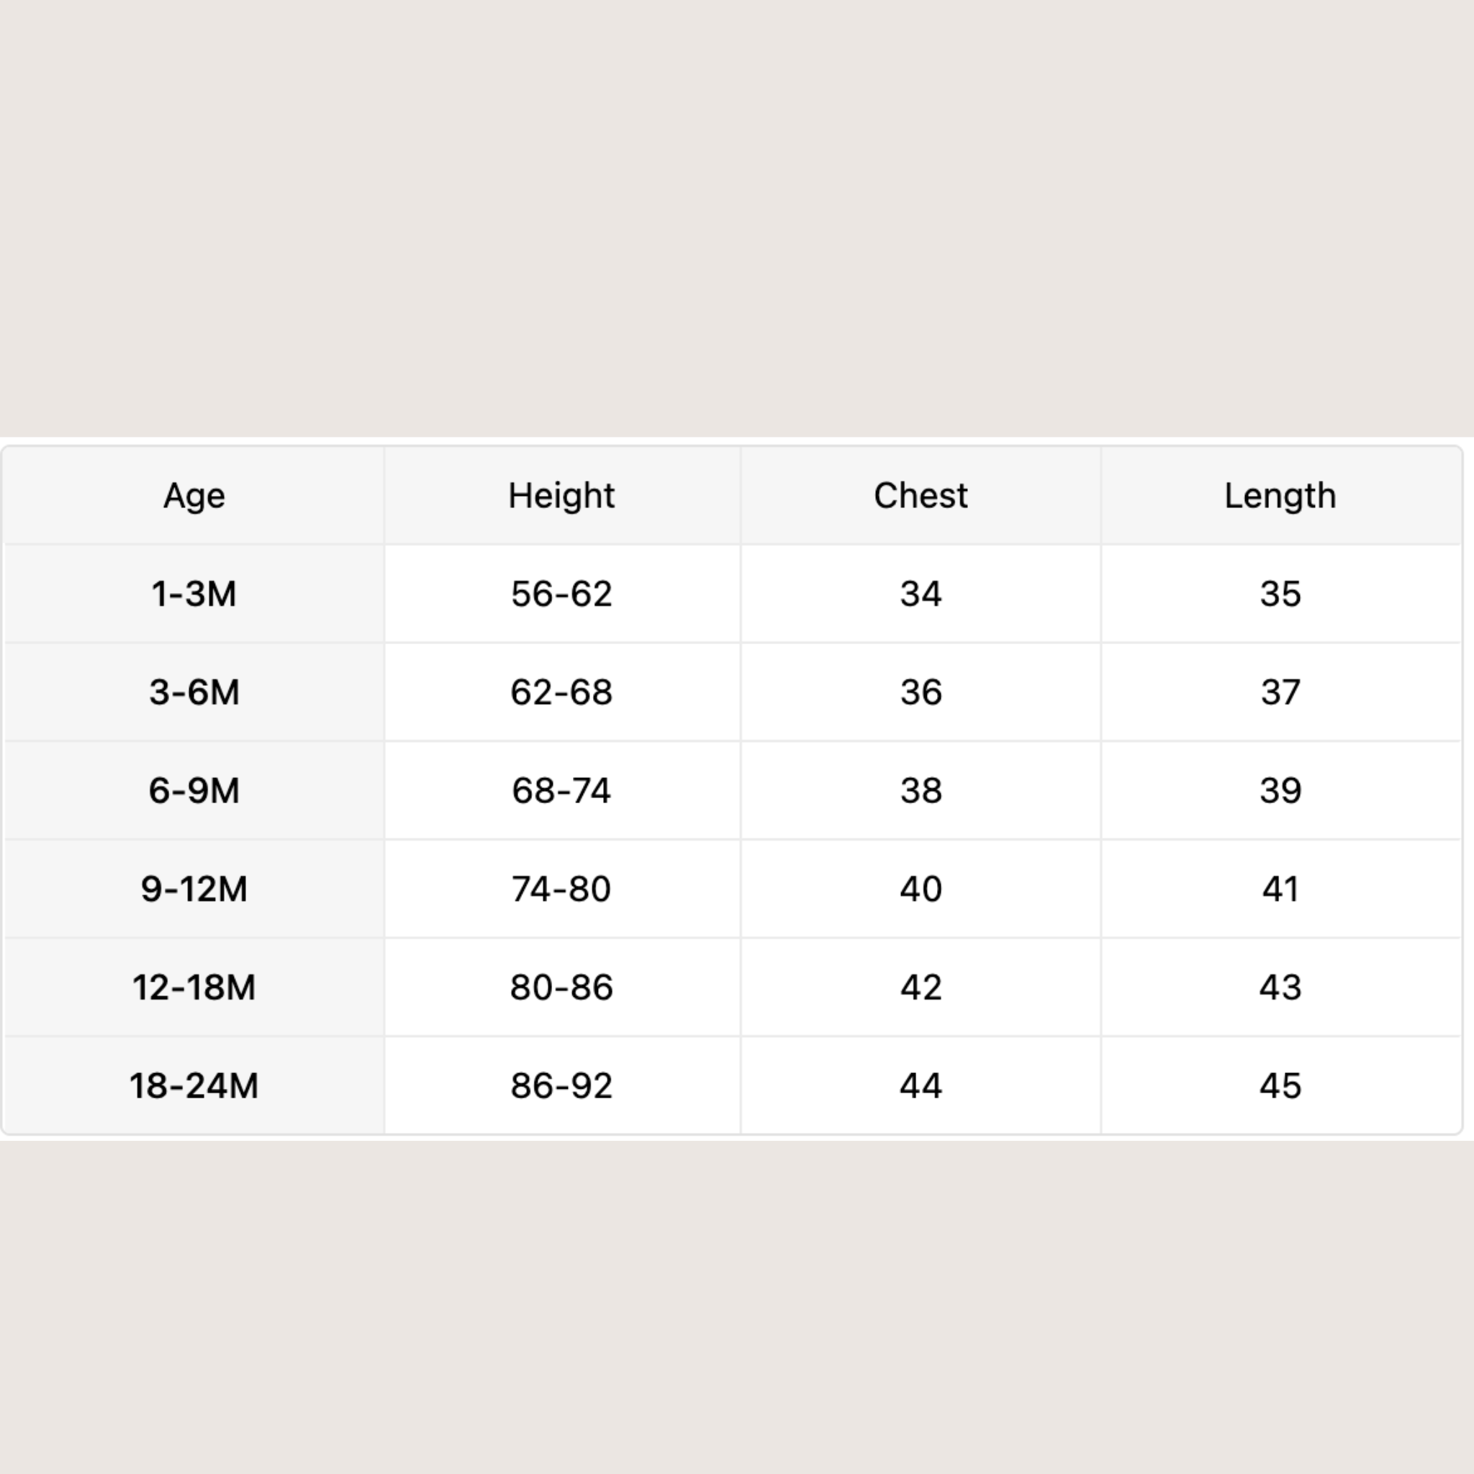Image resolution: width=1474 pixels, height=1474 pixels.
Task: Click the Height column header
Action: pyautogui.click(x=561, y=496)
